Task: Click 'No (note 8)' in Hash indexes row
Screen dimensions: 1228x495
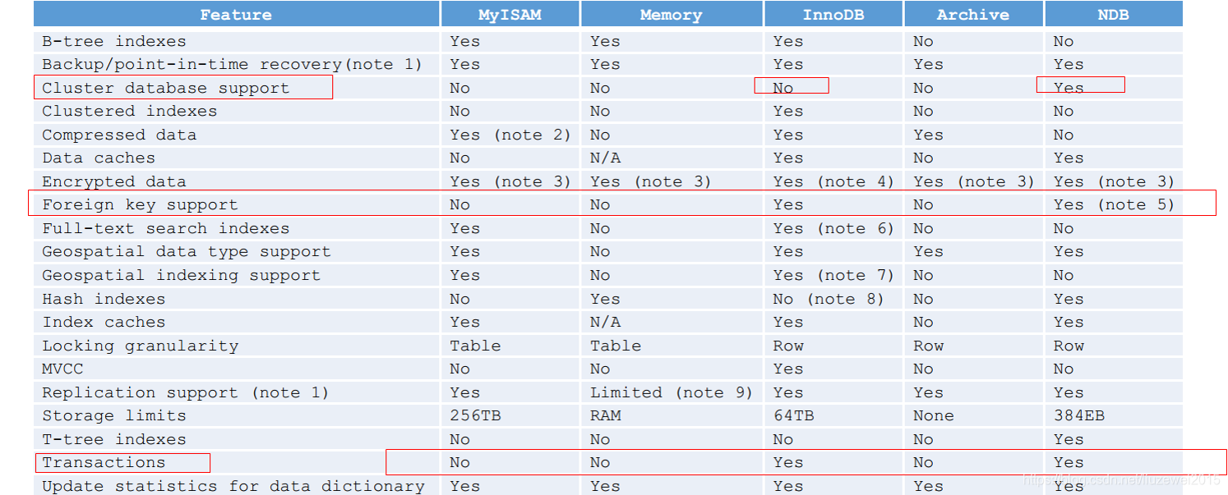Action: click(829, 299)
